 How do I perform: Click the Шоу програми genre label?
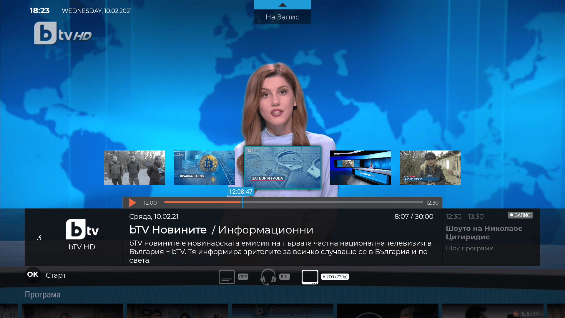470,248
